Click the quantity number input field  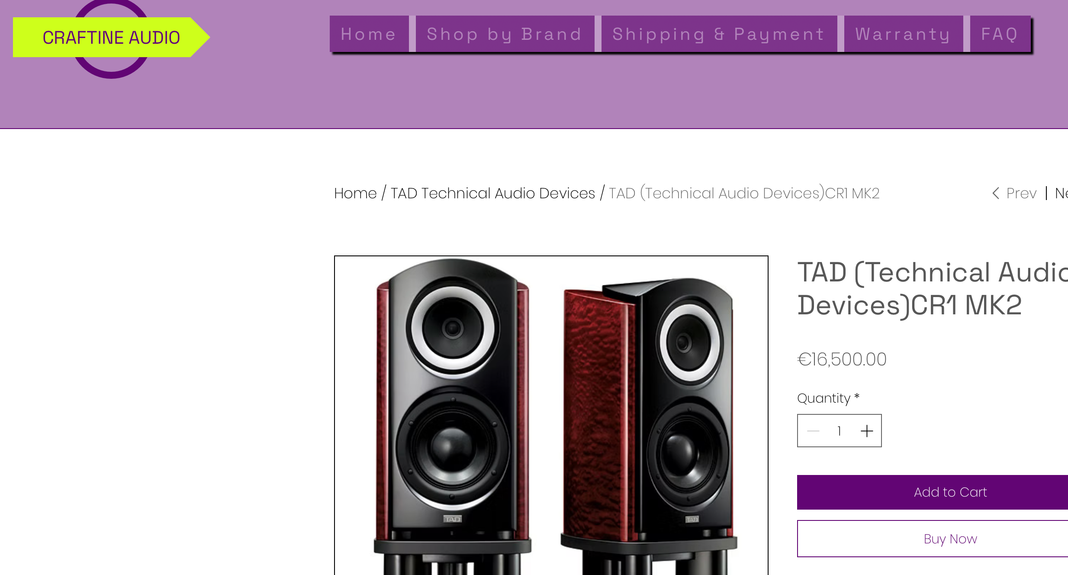pos(839,431)
